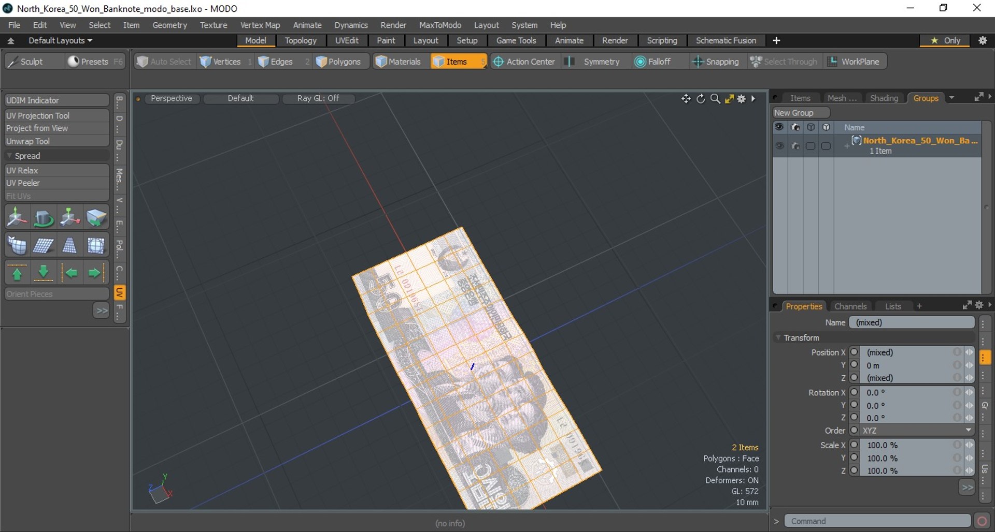Choose the curved UV patch grid icon
Viewport: 995px width, 532px height.
(17, 245)
